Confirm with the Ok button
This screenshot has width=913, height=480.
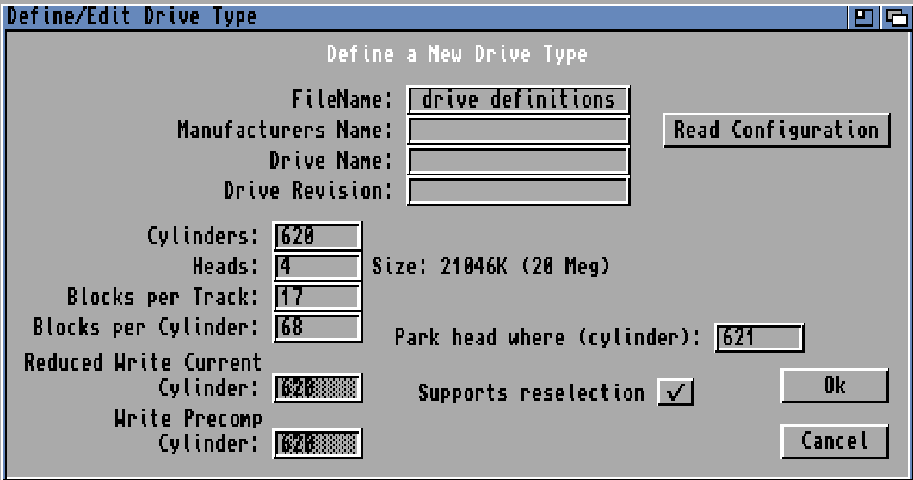click(833, 385)
